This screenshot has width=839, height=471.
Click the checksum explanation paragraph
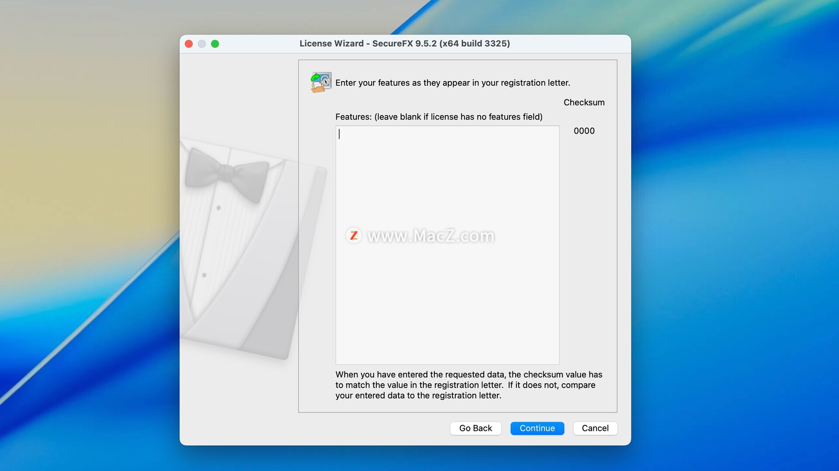[469, 385]
